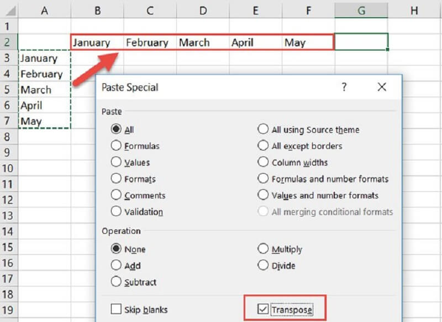Viewport: 442px width, 322px height.
Task: Enable the Skip blanks checkbox
Action: tap(117, 309)
